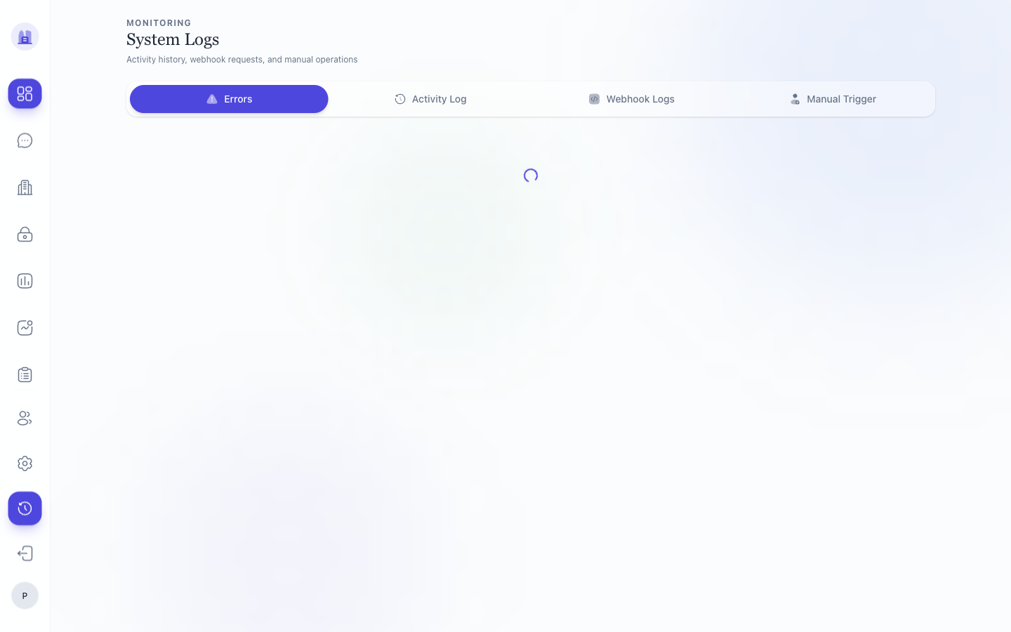Viewport: 1011px width, 632px height.
Task: Click the warning triangle icon on Errors
Action: click(212, 99)
